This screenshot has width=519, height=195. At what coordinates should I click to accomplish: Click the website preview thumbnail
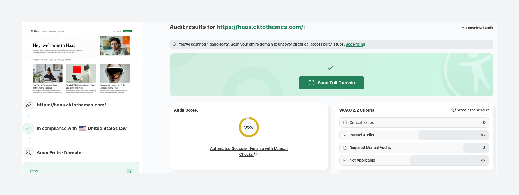coord(81,61)
